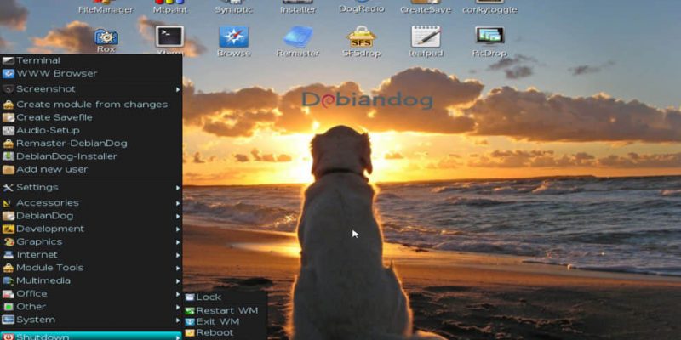Viewport: 681px width, 340px height.
Task: Click the Create Savefile menu icon
Action: pyautogui.click(x=9, y=117)
